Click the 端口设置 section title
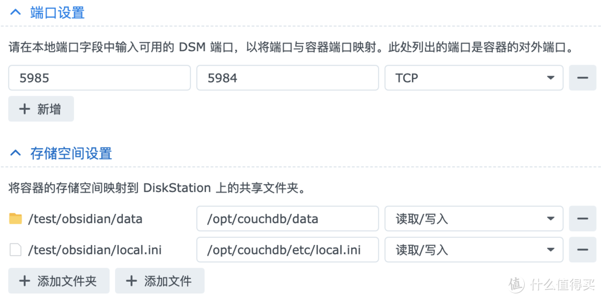The width and height of the screenshot is (601, 299). pyautogui.click(x=57, y=13)
